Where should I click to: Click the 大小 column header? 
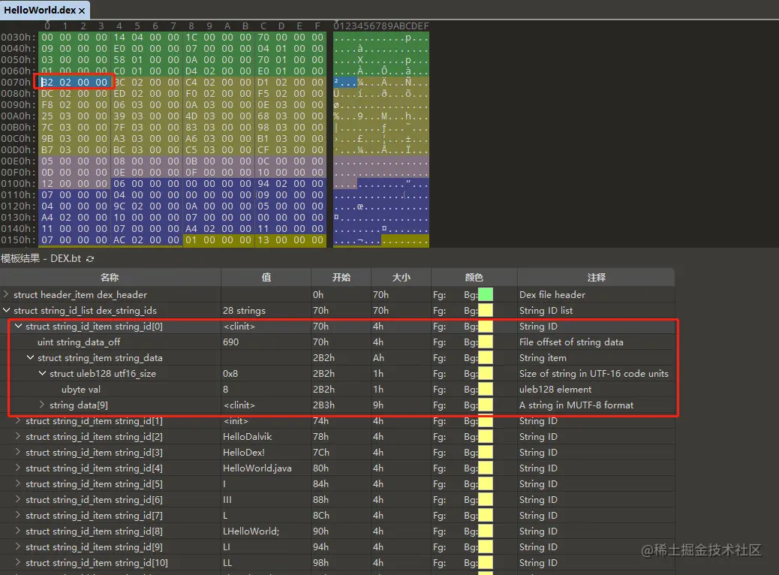click(x=401, y=277)
